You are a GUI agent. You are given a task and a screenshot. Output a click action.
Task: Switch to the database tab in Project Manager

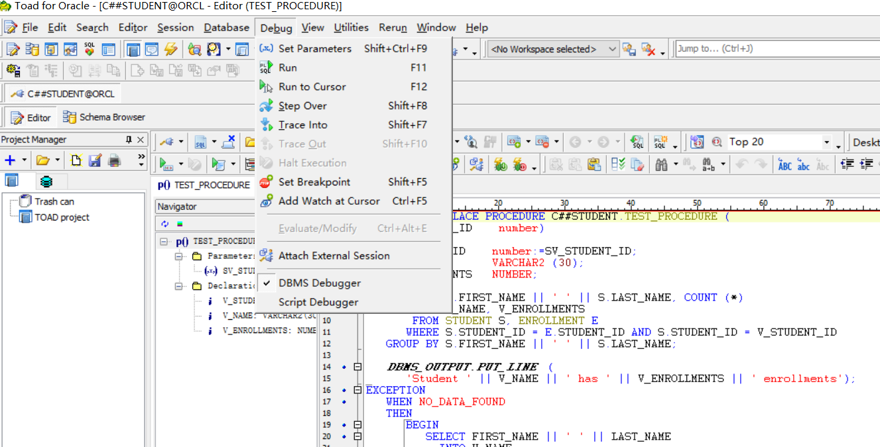(x=45, y=181)
